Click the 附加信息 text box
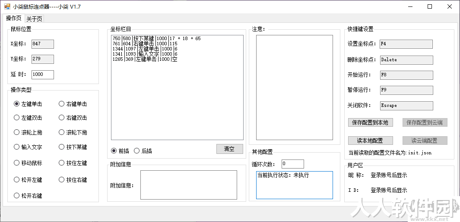Screen dimensions: 460x222 click(189, 185)
